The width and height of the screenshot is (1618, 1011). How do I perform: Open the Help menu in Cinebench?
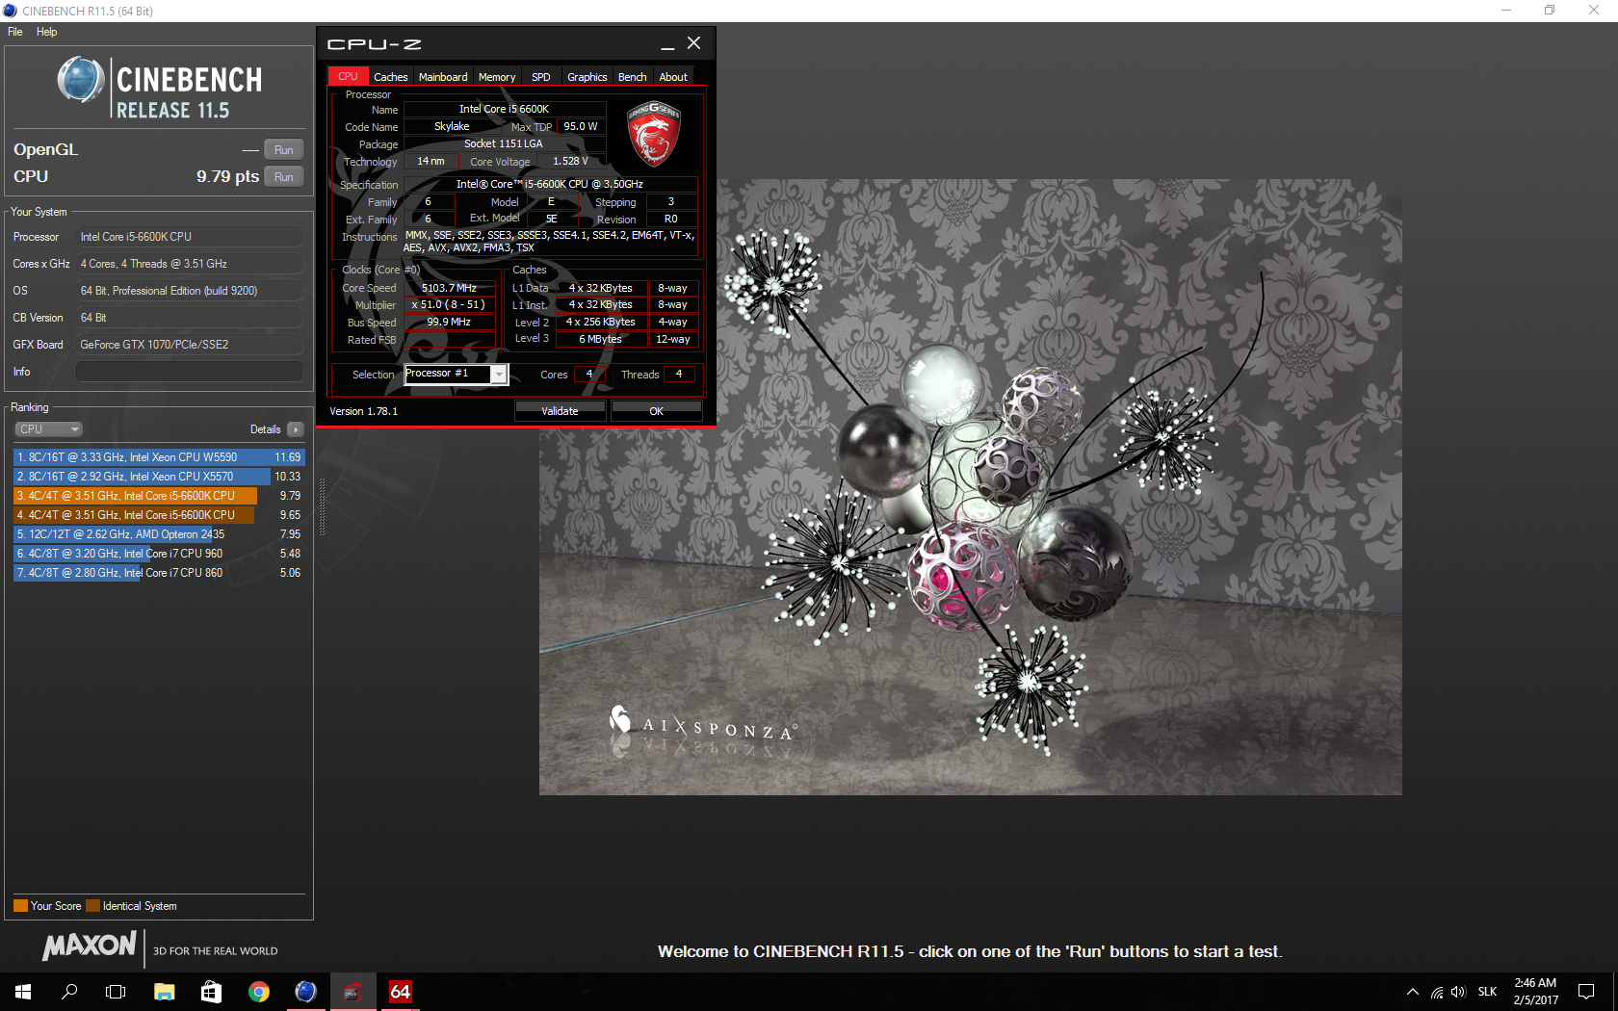[x=46, y=32]
